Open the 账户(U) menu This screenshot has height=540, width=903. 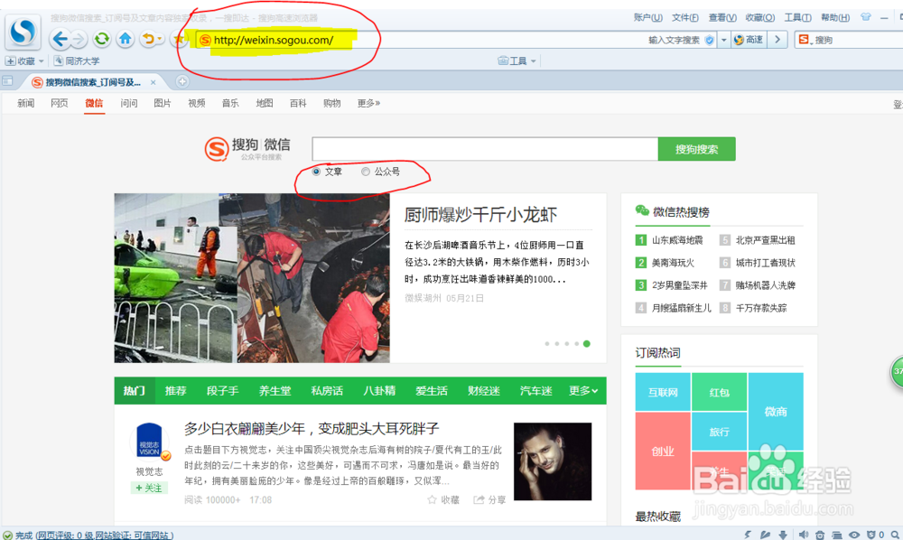647,18
